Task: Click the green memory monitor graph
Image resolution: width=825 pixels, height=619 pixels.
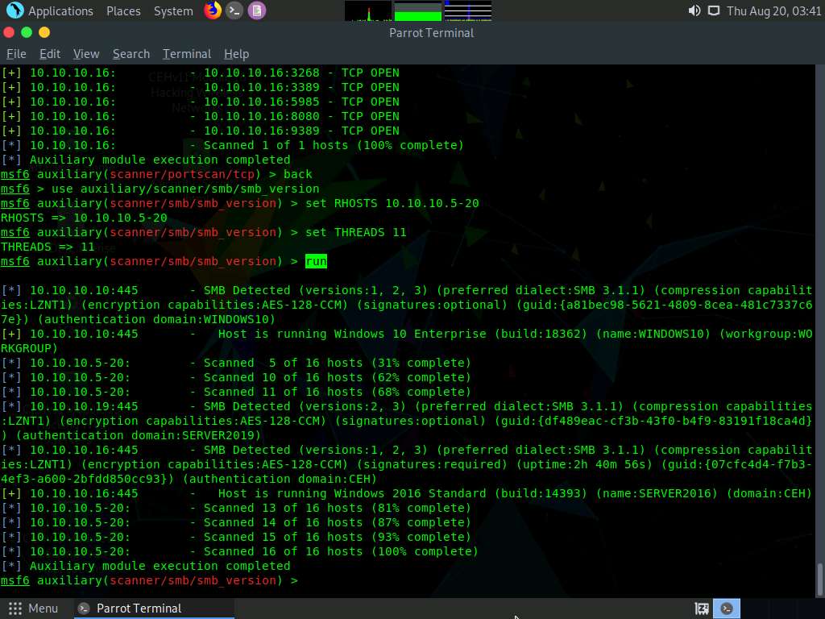Action: click(418, 10)
